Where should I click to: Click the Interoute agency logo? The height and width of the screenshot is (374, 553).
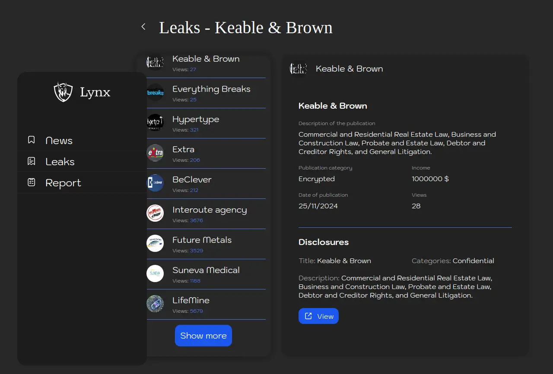[x=155, y=213]
